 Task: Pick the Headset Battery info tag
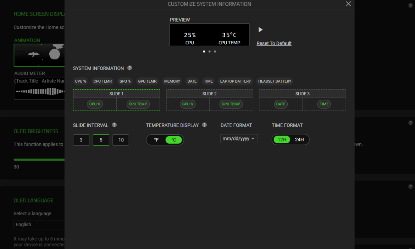(275, 81)
